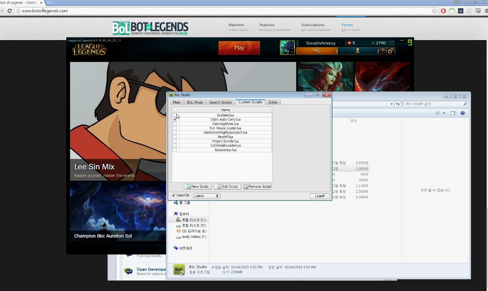Click the Play button in League client
This screenshot has width=488, height=291.
click(x=239, y=48)
